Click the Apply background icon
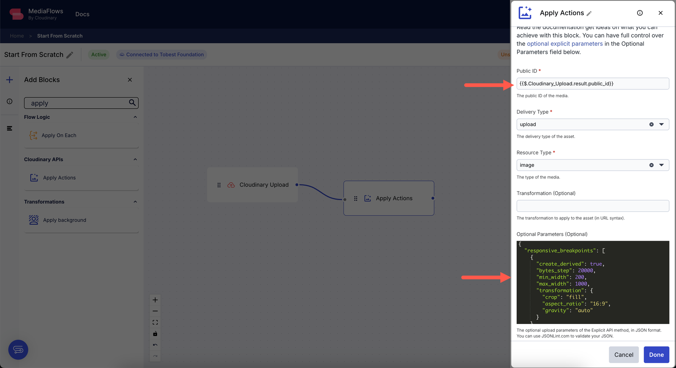676x368 pixels. pyautogui.click(x=34, y=220)
